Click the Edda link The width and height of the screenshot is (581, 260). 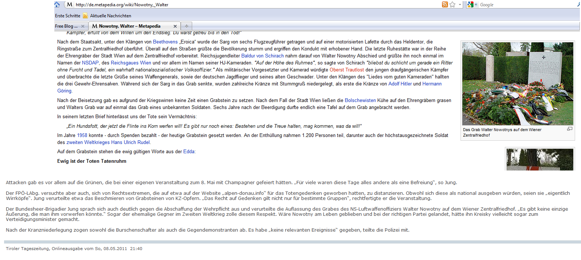pyautogui.click(x=189, y=152)
